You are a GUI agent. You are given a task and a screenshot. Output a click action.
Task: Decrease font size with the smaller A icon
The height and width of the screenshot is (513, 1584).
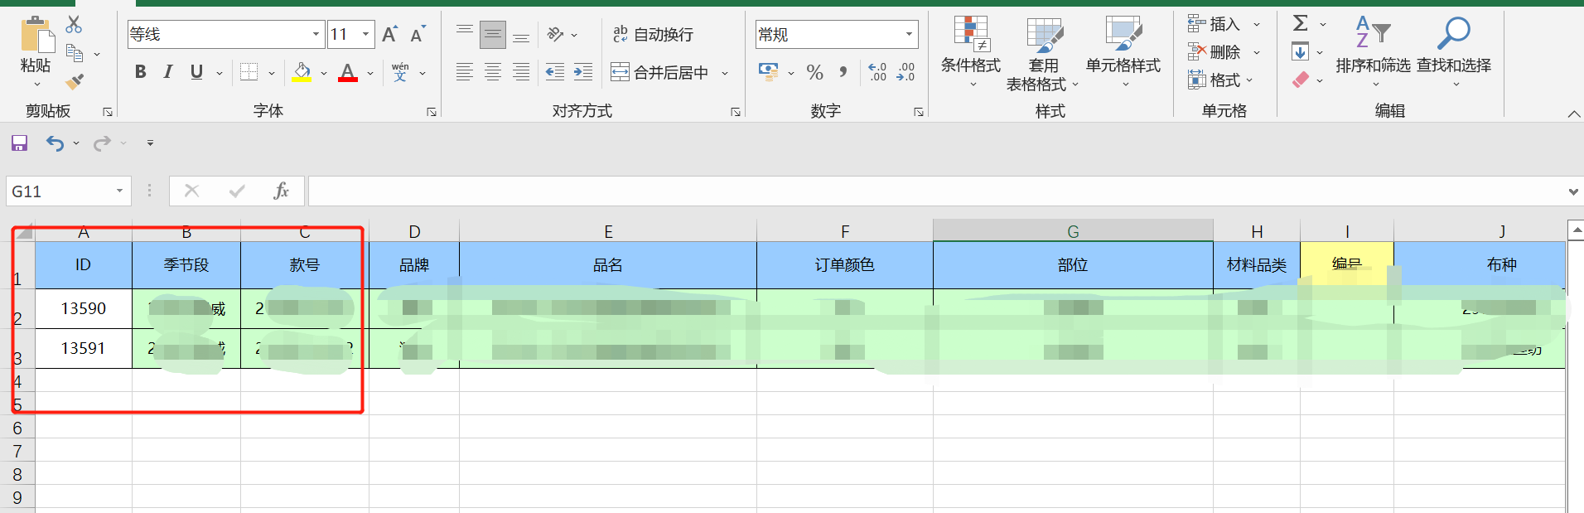click(418, 34)
